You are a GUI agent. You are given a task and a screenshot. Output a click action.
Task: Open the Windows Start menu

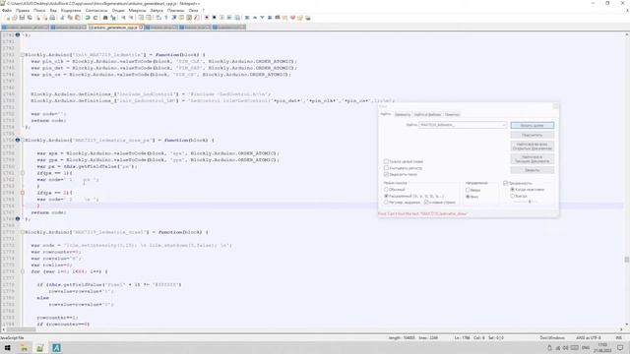click(x=7, y=348)
